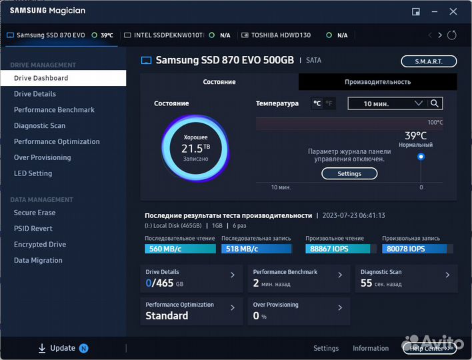Open the Performance Benchmark 2 мин. card
This screenshot has width=472, height=360.
pos(299,279)
